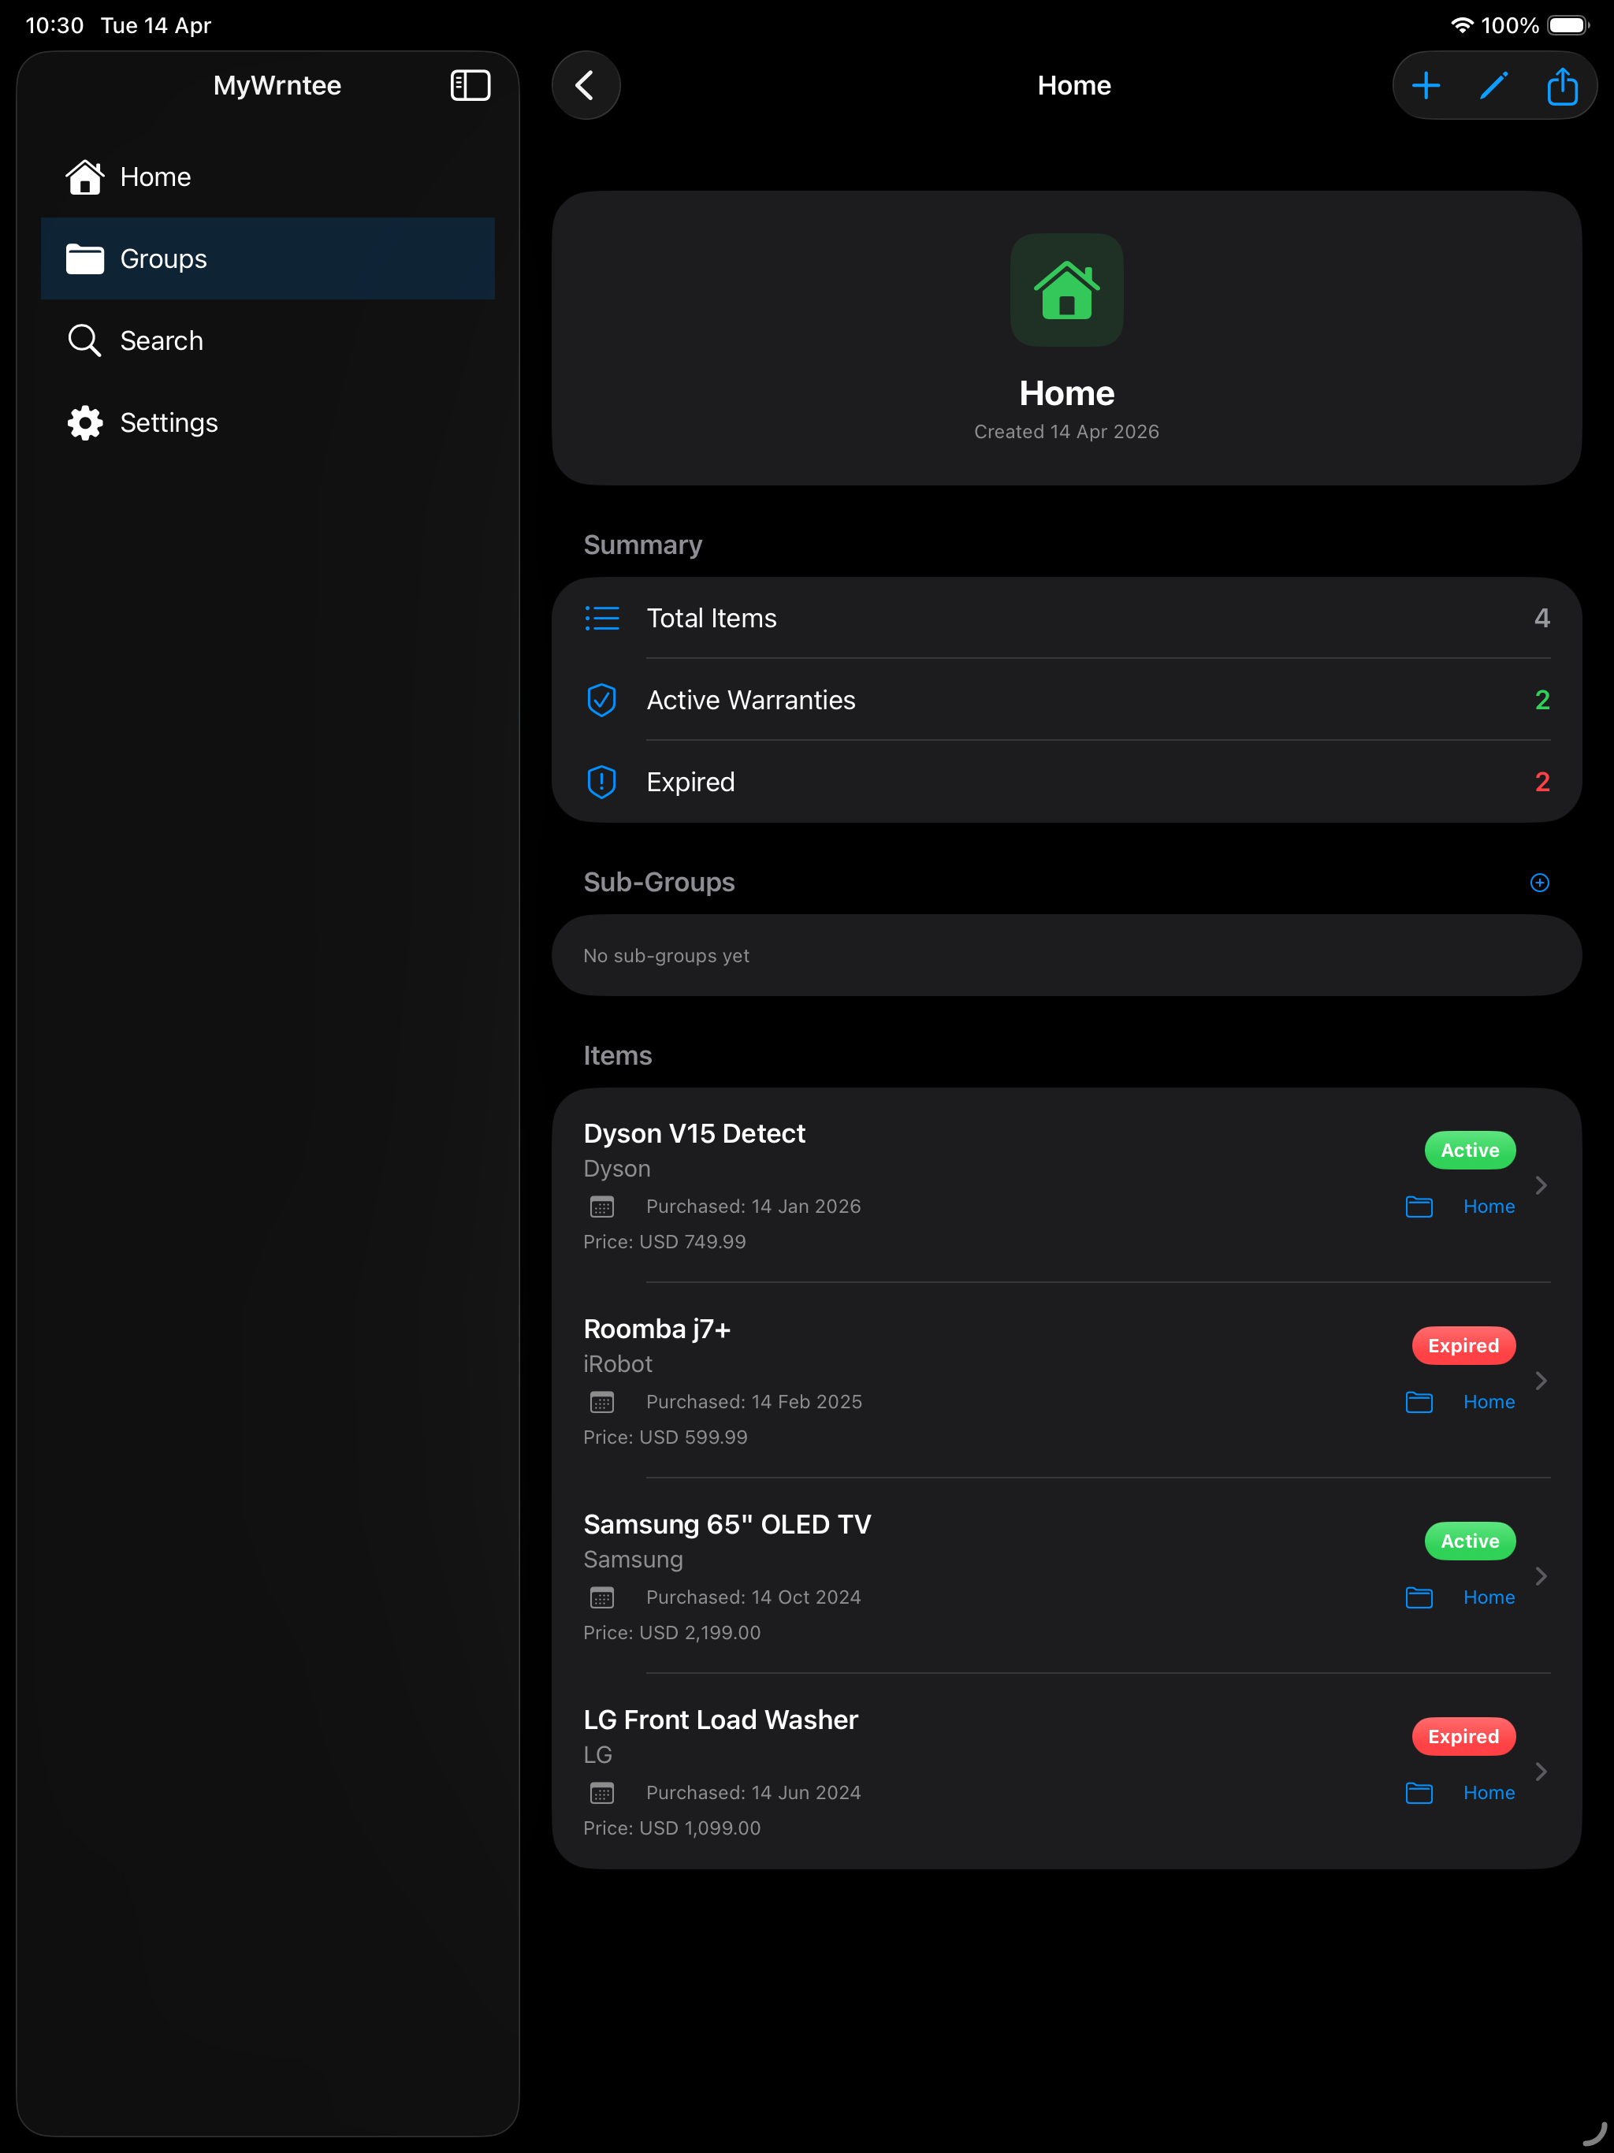Click 'Price: USD 599.99' text
The height and width of the screenshot is (2153, 1614).
click(665, 1437)
